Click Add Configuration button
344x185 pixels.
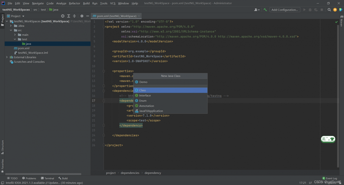(285, 10)
